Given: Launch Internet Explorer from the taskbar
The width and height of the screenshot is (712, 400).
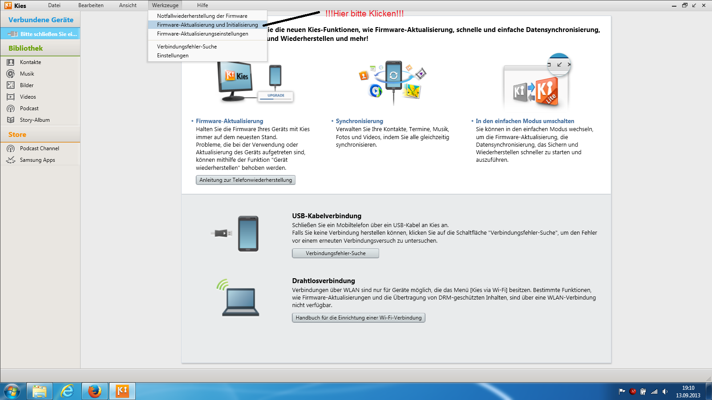Looking at the screenshot, I should pos(67,392).
